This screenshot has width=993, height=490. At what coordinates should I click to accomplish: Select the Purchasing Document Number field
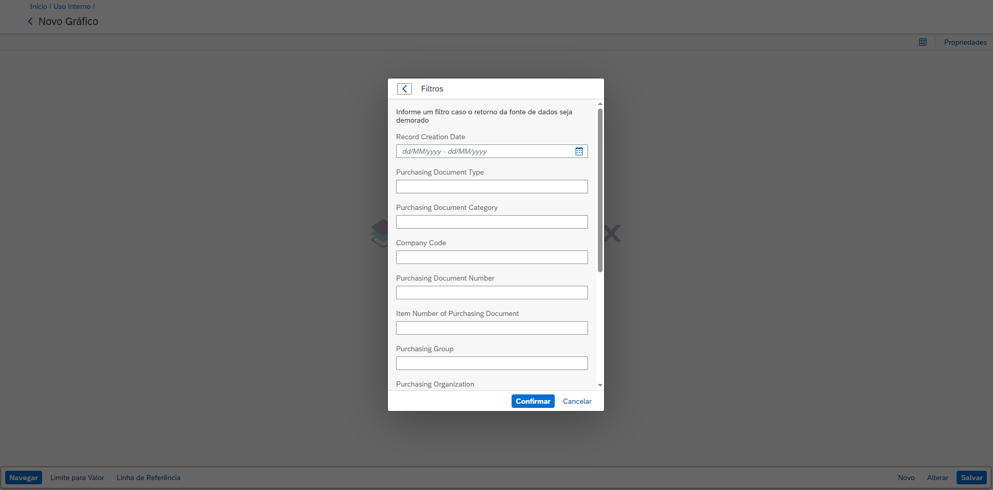(x=492, y=293)
